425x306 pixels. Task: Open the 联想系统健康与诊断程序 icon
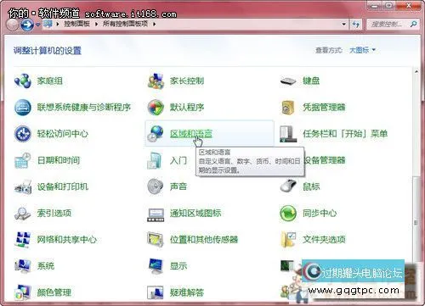pos(23,108)
